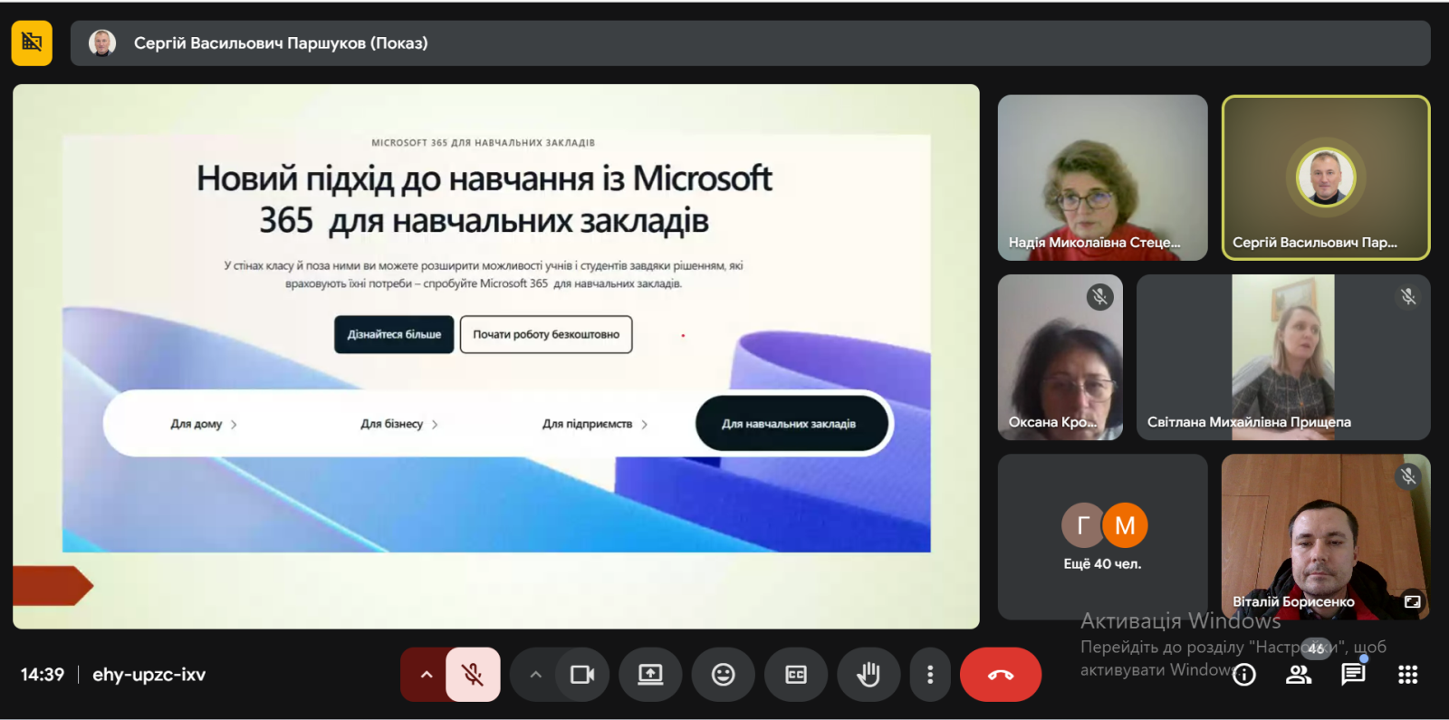Open more options three-dot menu
This screenshot has width=1449, height=720.
tap(930, 675)
